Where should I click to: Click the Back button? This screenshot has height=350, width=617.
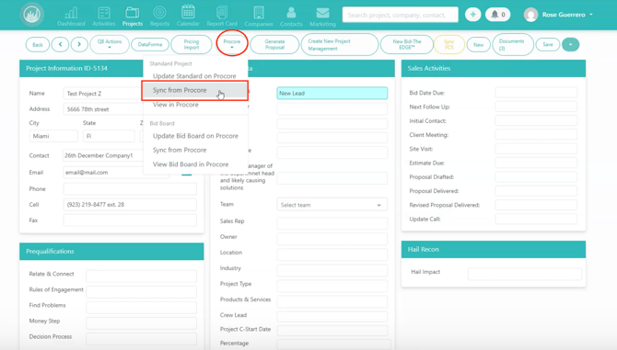38,44
